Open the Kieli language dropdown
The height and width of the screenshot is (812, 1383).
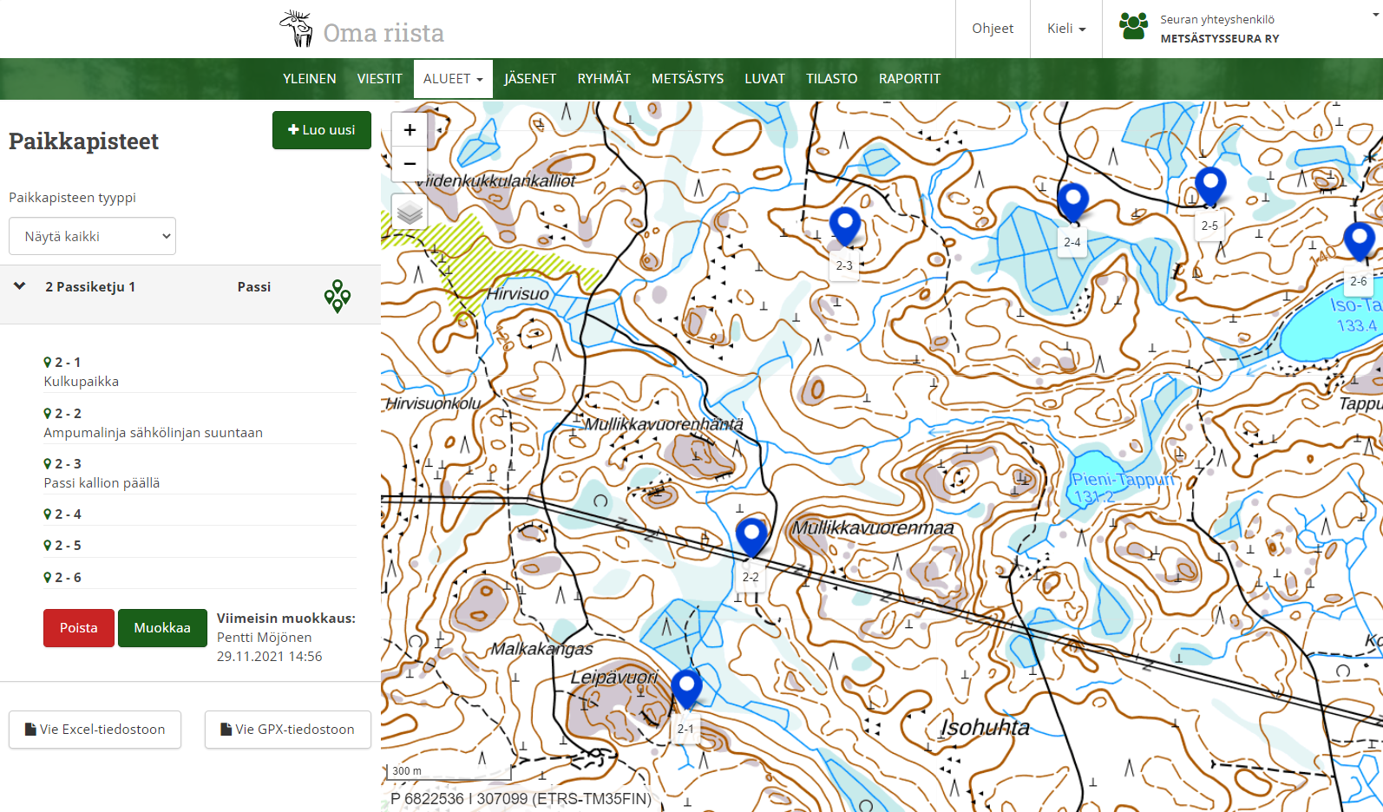(1065, 29)
